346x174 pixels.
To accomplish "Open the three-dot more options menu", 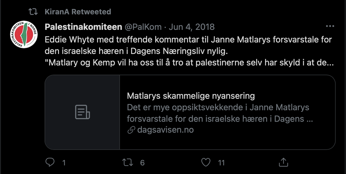I will tap(329, 26).
